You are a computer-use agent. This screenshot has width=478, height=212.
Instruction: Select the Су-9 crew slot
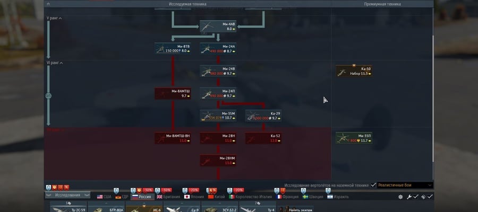(x=182, y=207)
